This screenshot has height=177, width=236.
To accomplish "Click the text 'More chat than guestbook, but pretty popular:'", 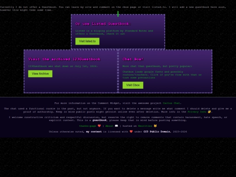I will coord(157,66).
